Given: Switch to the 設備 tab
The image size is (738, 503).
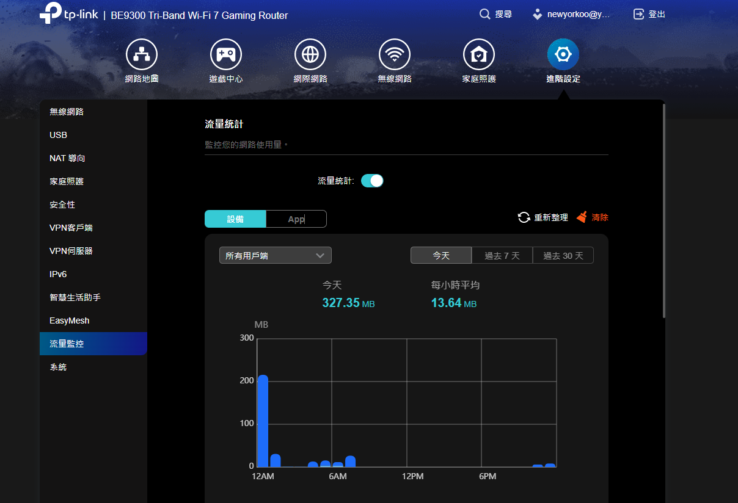Looking at the screenshot, I should click(x=235, y=219).
